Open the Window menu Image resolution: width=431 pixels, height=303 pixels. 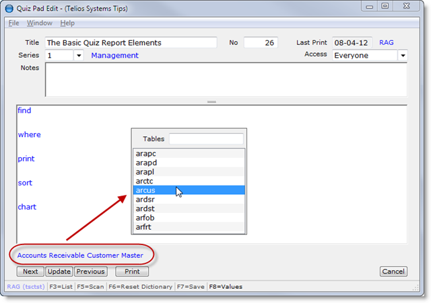click(x=39, y=23)
